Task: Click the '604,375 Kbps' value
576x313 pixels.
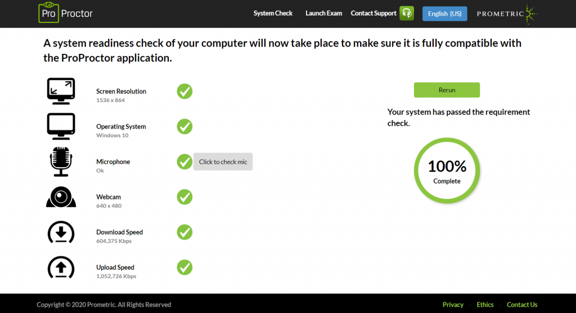Action: [114, 241]
